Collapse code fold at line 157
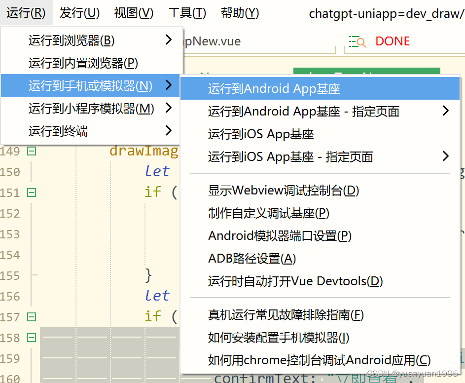Screen dimensions: 465x383 coord(32,317)
